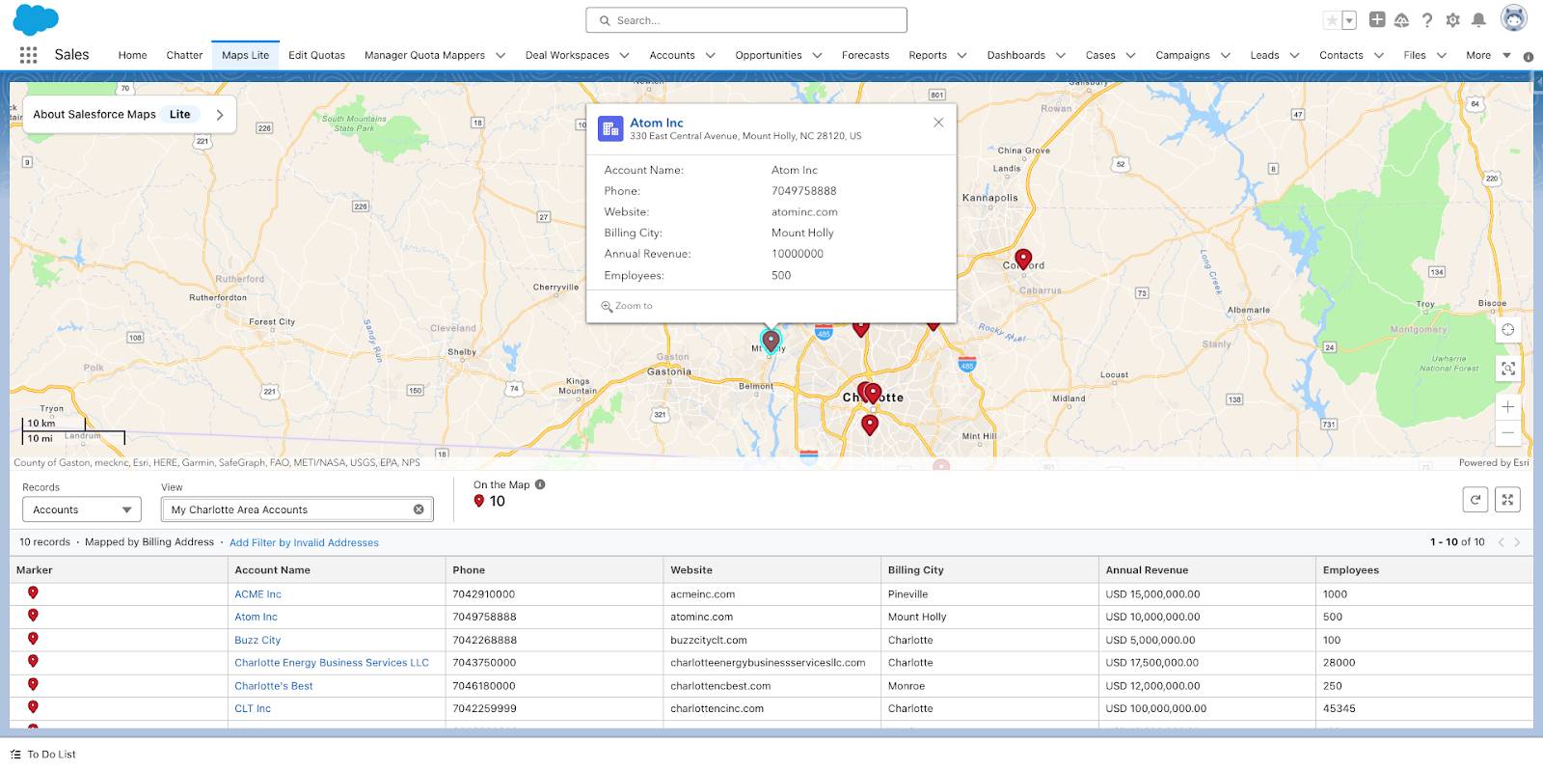
Task: Open the Notifications bell icon
Action: (1478, 20)
